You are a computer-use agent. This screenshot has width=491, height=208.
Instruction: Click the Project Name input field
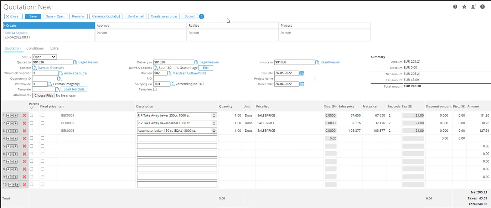click(x=294, y=79)
